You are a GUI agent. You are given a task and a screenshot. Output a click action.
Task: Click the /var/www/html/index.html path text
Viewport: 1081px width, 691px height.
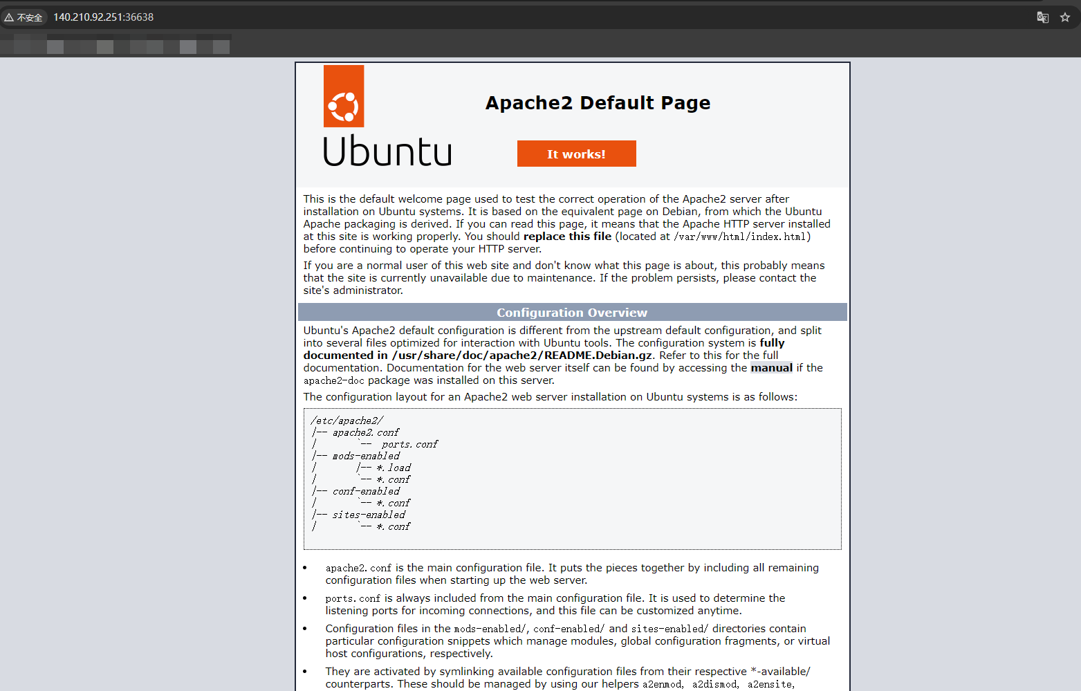click(740, 237)
